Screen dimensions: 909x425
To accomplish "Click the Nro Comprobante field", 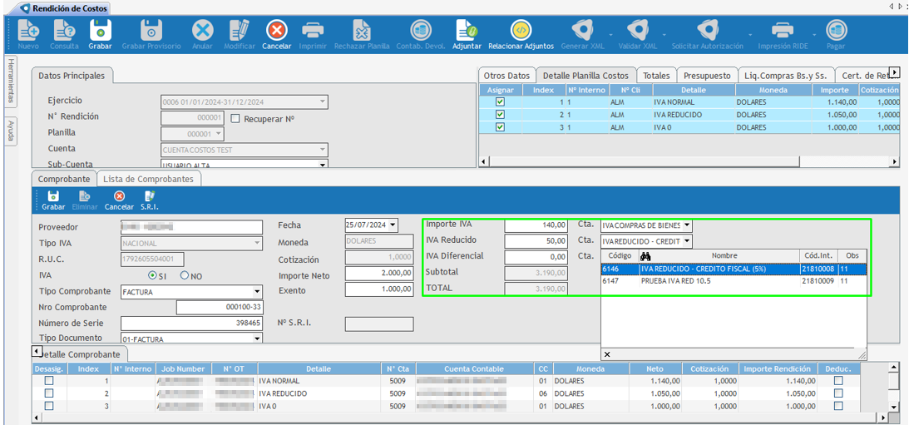I will [219, 307].
